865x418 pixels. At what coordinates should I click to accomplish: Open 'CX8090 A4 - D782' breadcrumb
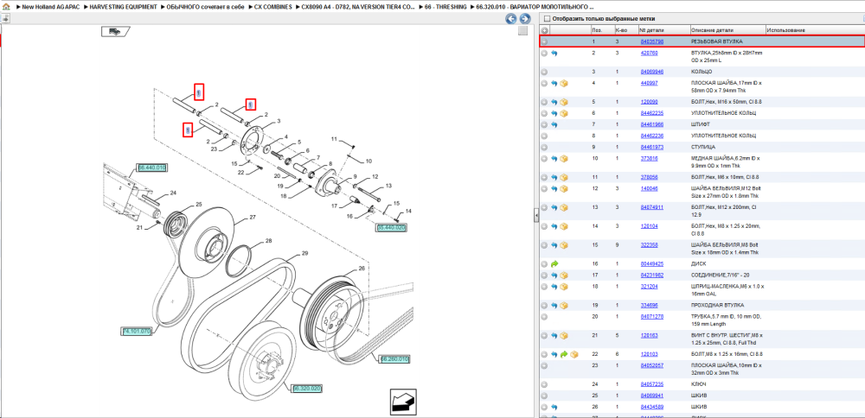point(359,7)
